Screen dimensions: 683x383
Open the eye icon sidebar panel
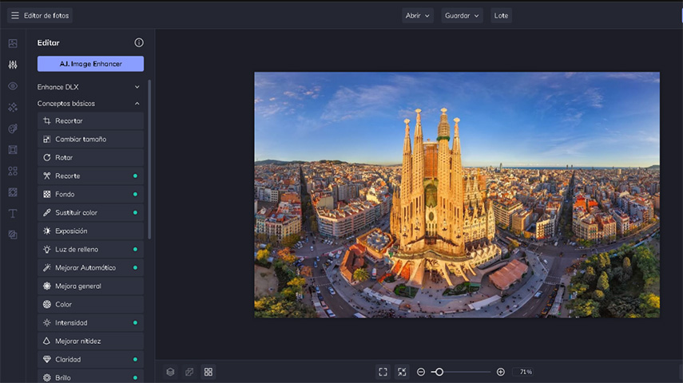tap(13, 86)
